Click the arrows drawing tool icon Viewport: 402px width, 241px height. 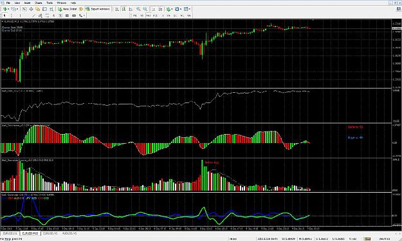coord(80,15)
